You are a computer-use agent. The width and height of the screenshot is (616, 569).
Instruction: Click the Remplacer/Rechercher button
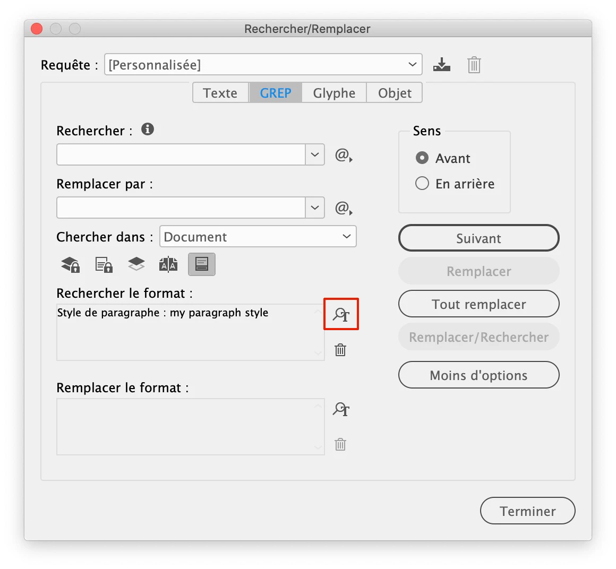point(478,337)
